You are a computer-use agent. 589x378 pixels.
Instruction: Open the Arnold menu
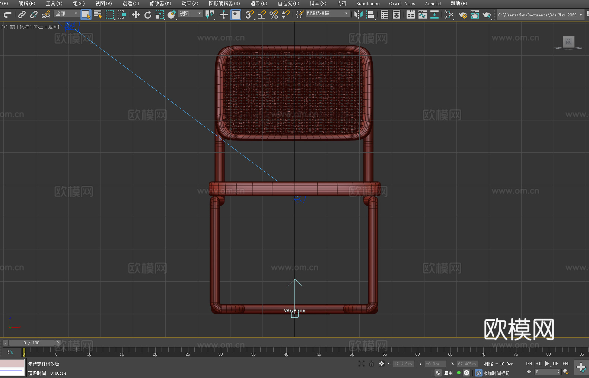[x=433, y=3]
